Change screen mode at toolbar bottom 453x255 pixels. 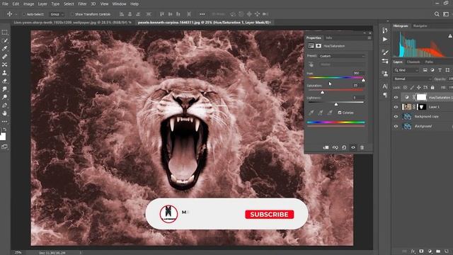click(4, 147)
